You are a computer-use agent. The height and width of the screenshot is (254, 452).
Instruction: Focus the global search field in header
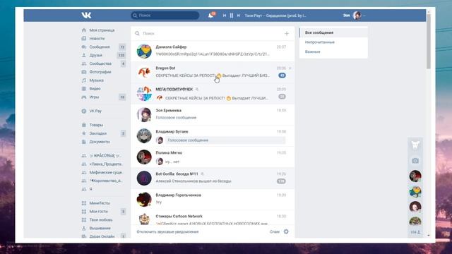click(165, 16)
